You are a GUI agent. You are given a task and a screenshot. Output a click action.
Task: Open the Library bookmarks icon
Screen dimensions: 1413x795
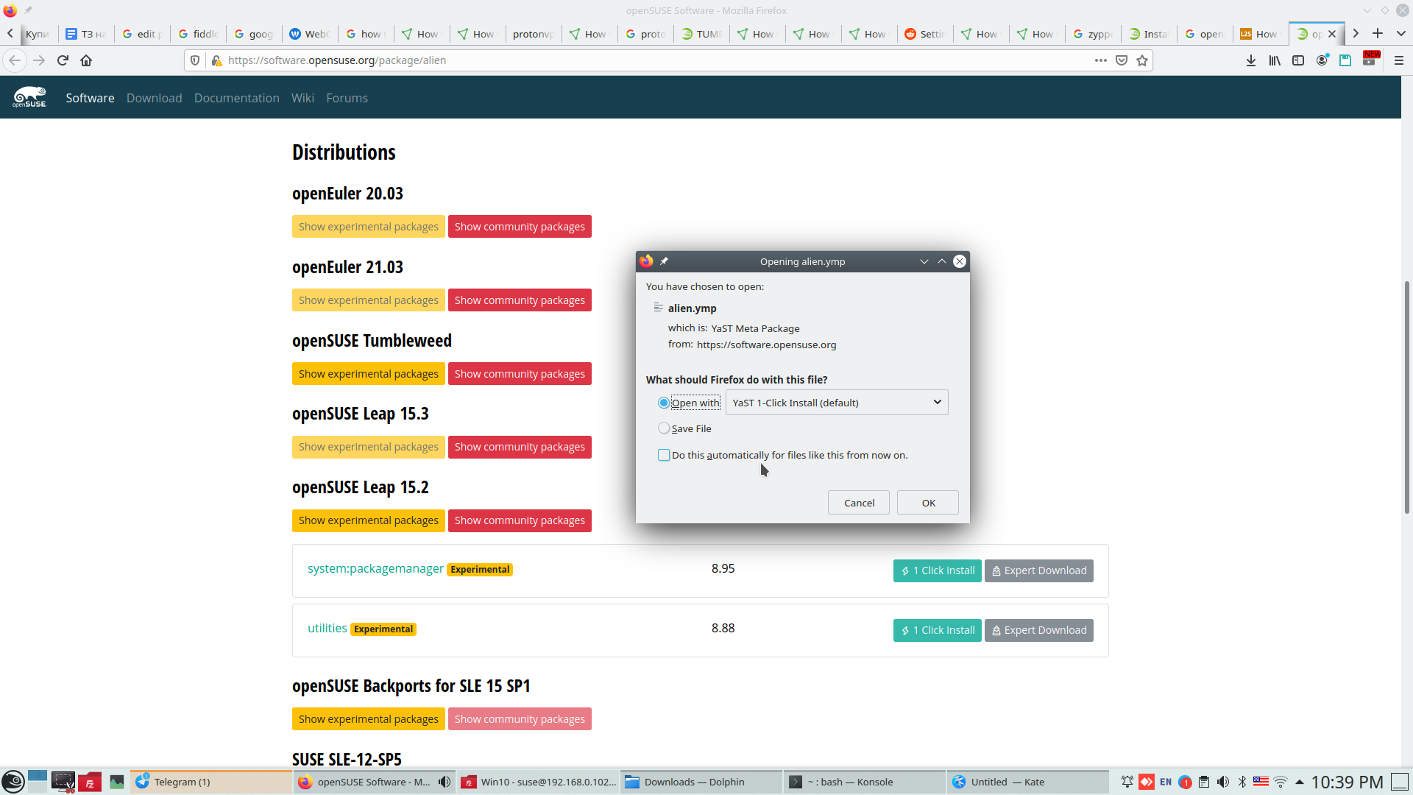coord(1274,60)
